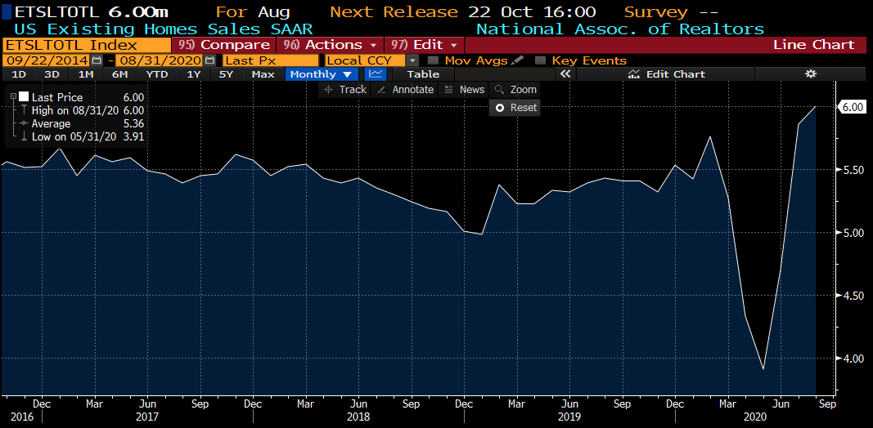Image resolution: width=873 pixels, height=428 pixels.
Task: Open the Compare menu
Action: pyautogui.click(x=224, y=45)
